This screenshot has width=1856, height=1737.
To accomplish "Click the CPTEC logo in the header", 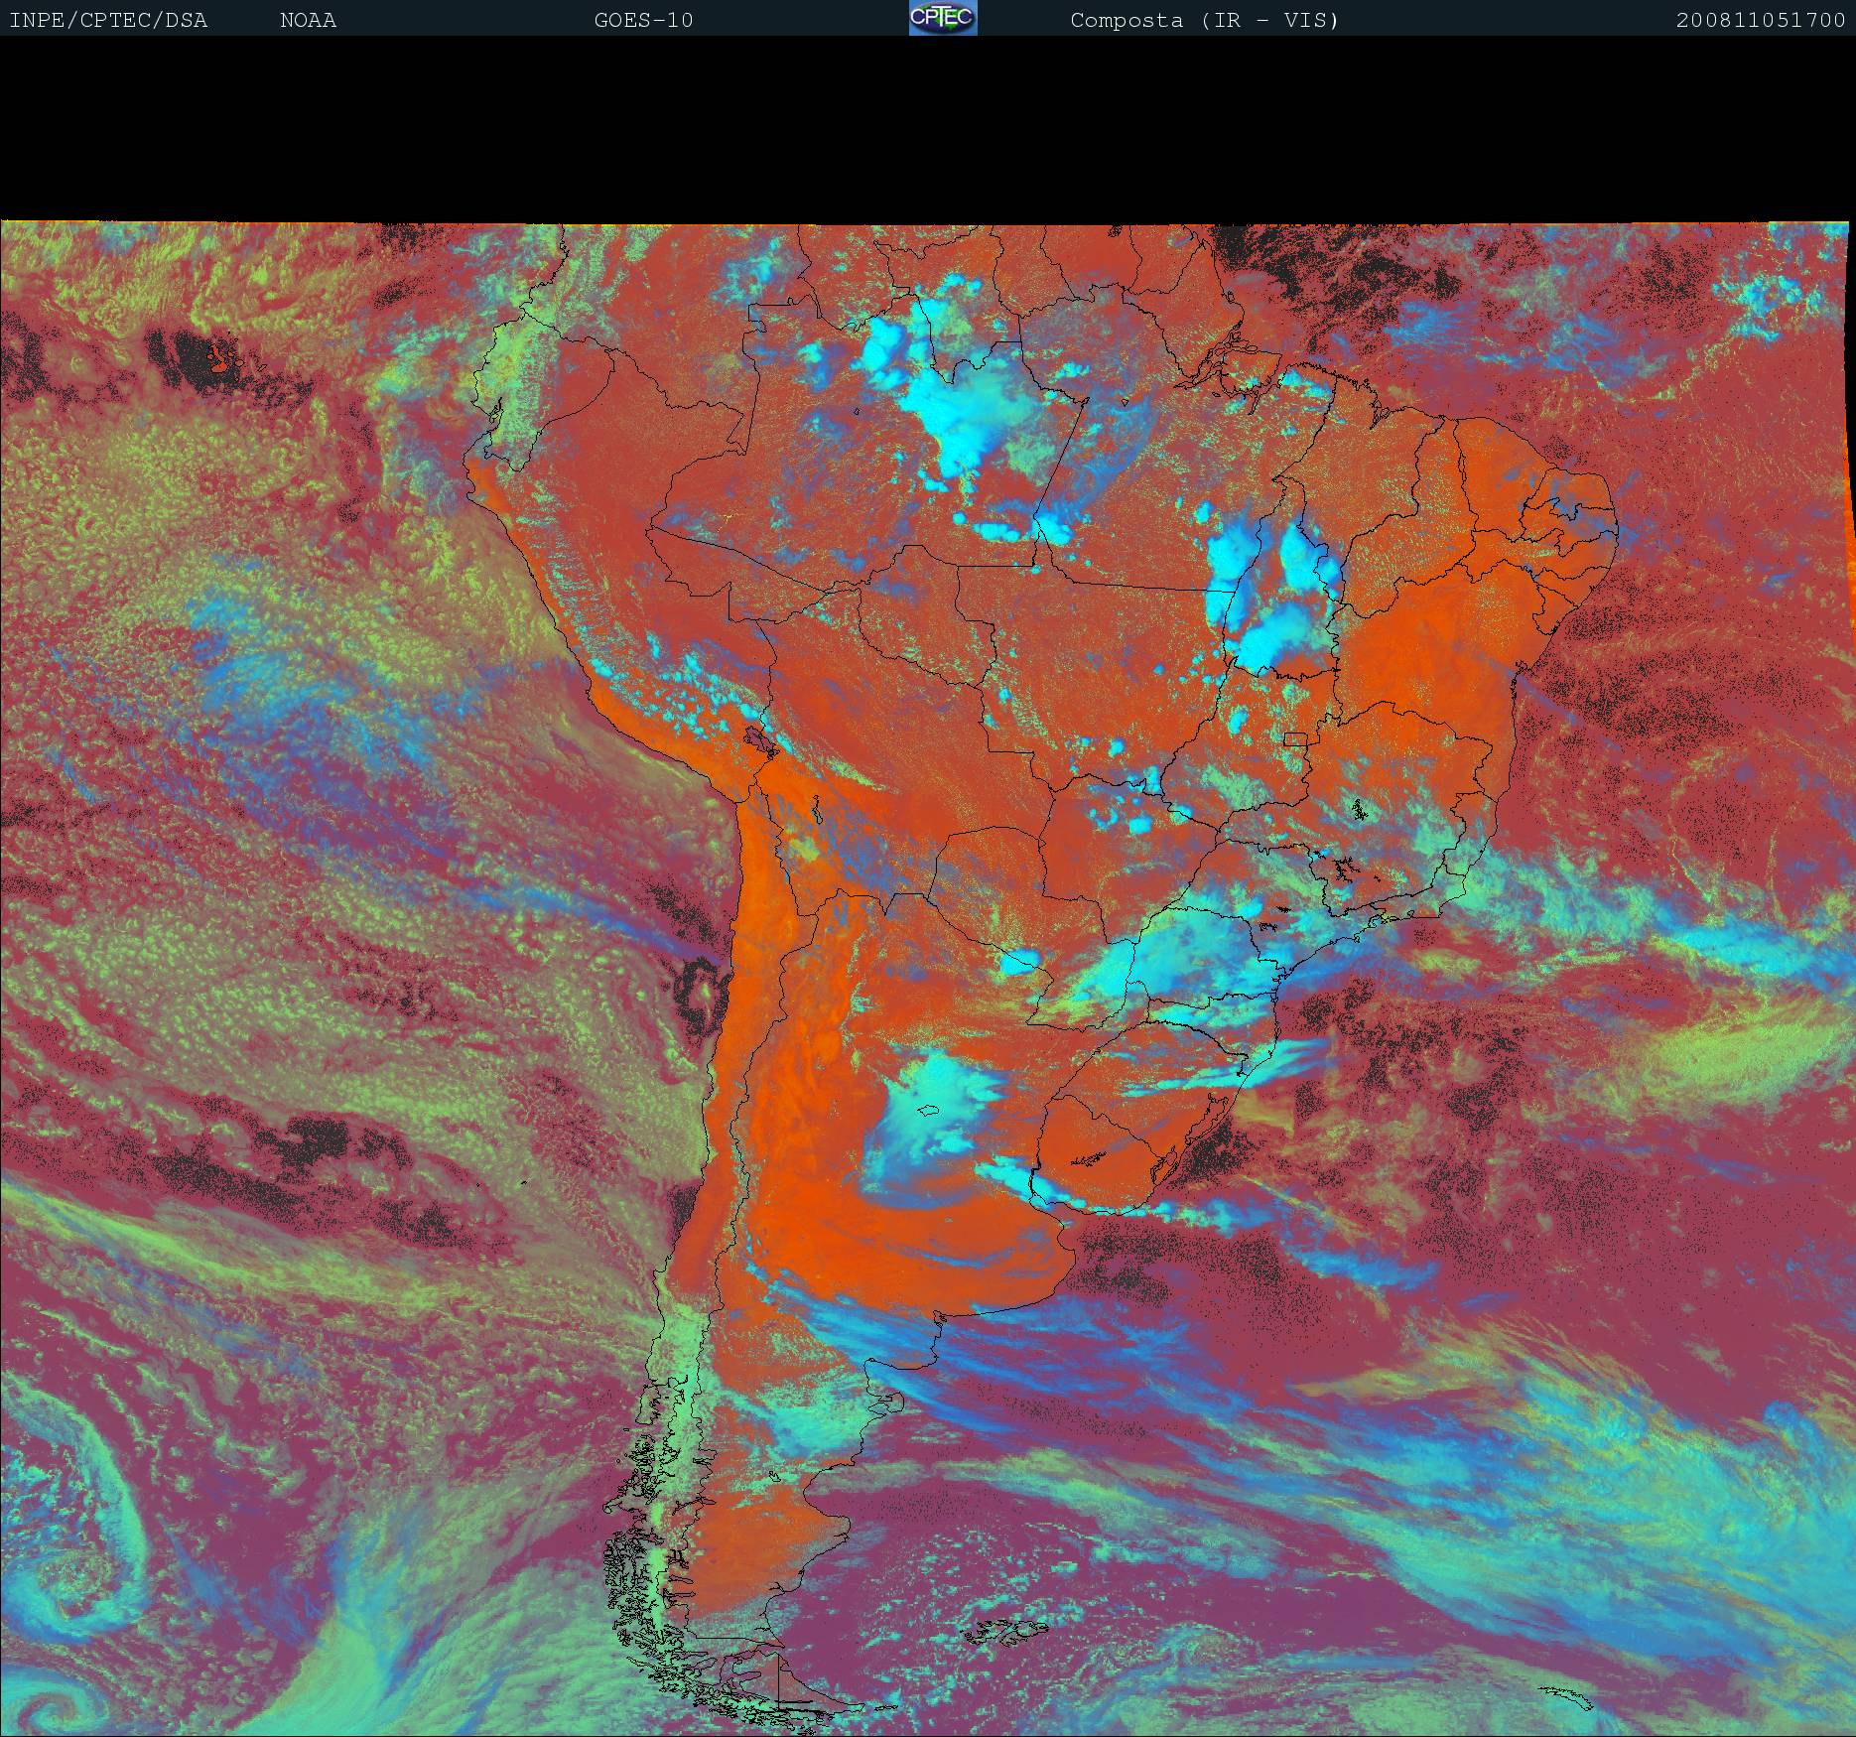I will pyautogui.click(x=943, y=19).
